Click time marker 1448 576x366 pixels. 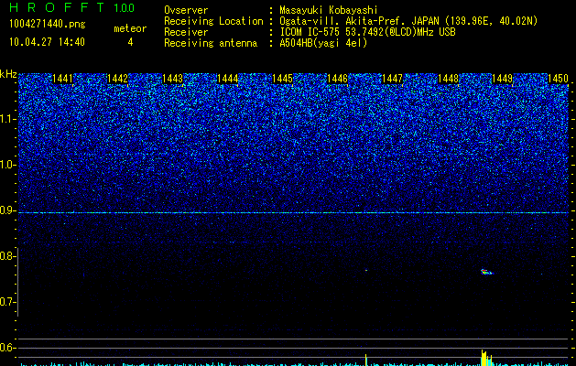[449, 79]
